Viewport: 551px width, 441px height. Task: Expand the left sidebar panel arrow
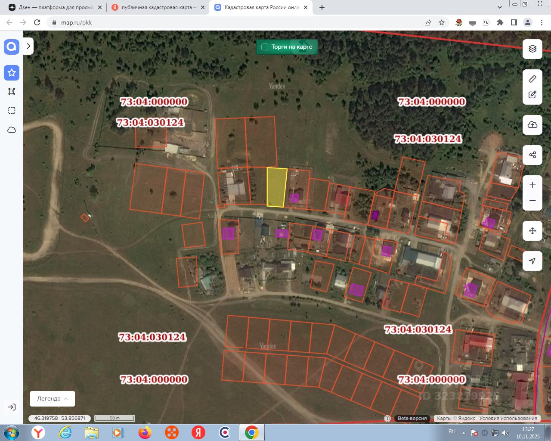pos(28,46)
